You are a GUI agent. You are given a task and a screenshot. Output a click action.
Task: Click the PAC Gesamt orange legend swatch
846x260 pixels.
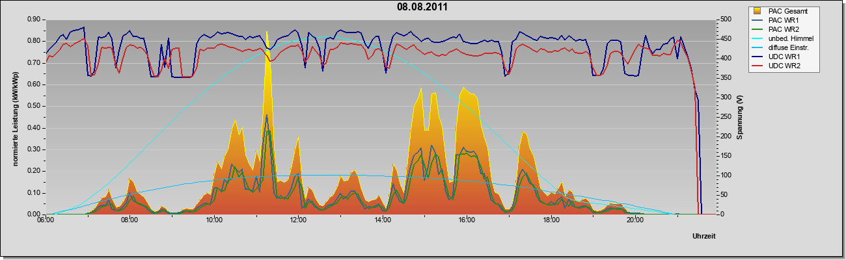click(758, 11)
